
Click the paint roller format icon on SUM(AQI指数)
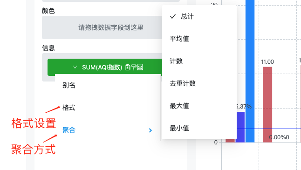click(134, 68)
